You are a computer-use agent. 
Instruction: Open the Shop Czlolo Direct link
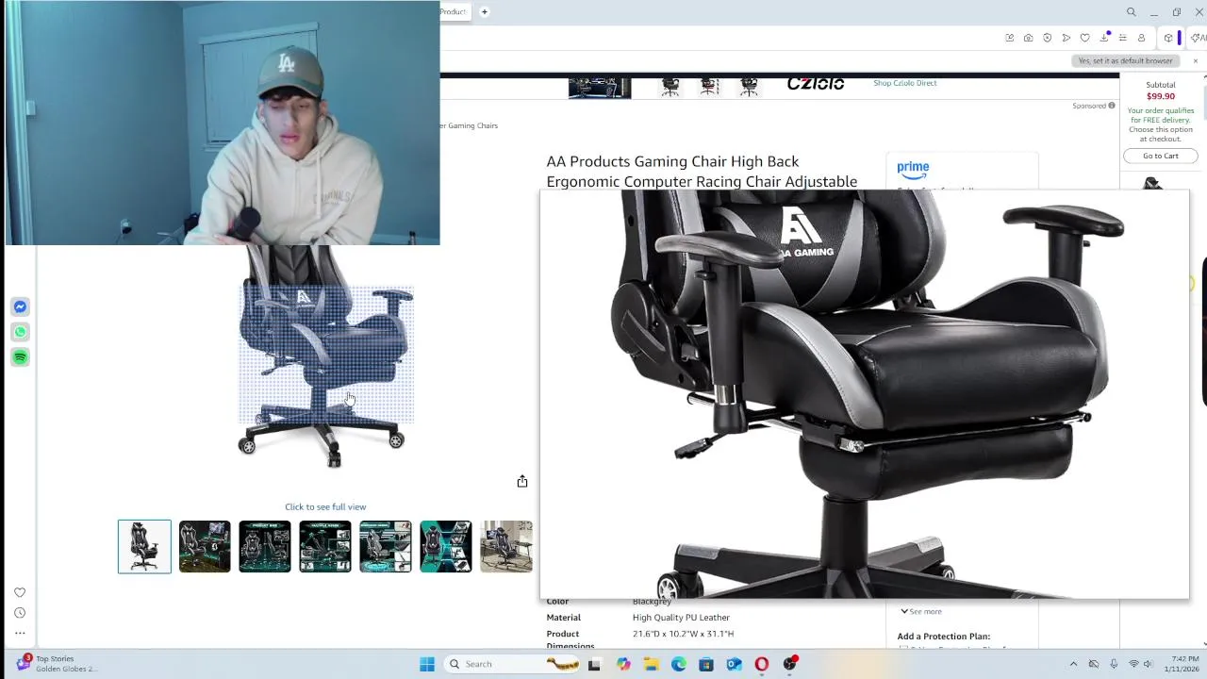(905, 83)
